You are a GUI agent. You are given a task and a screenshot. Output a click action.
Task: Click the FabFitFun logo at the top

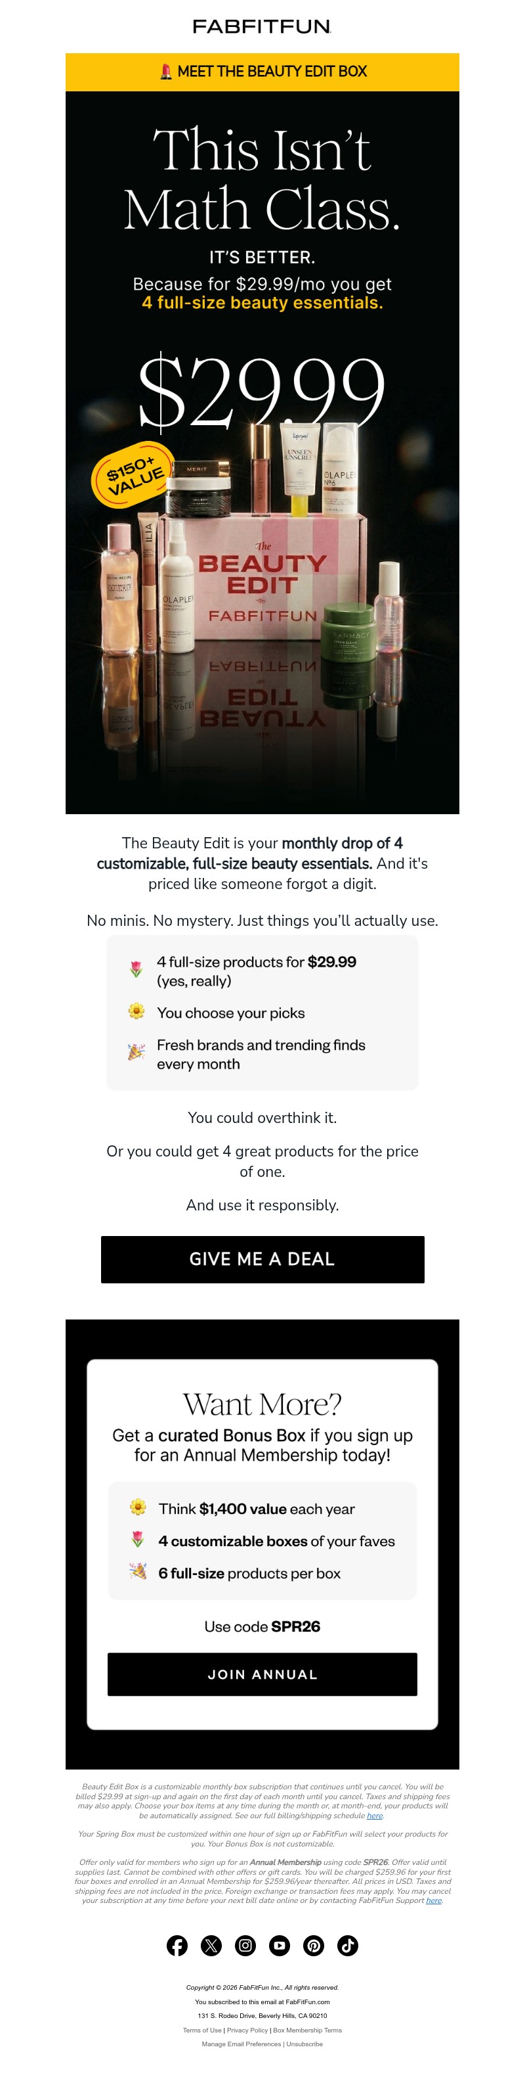point(262,27)
